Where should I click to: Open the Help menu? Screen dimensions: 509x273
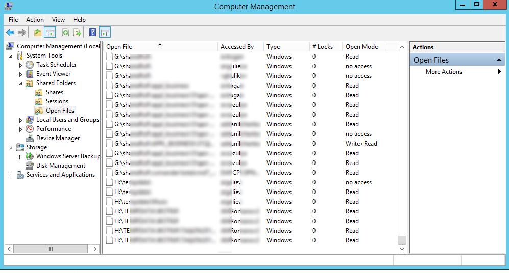pyautogui.click(x=79, y=20)
